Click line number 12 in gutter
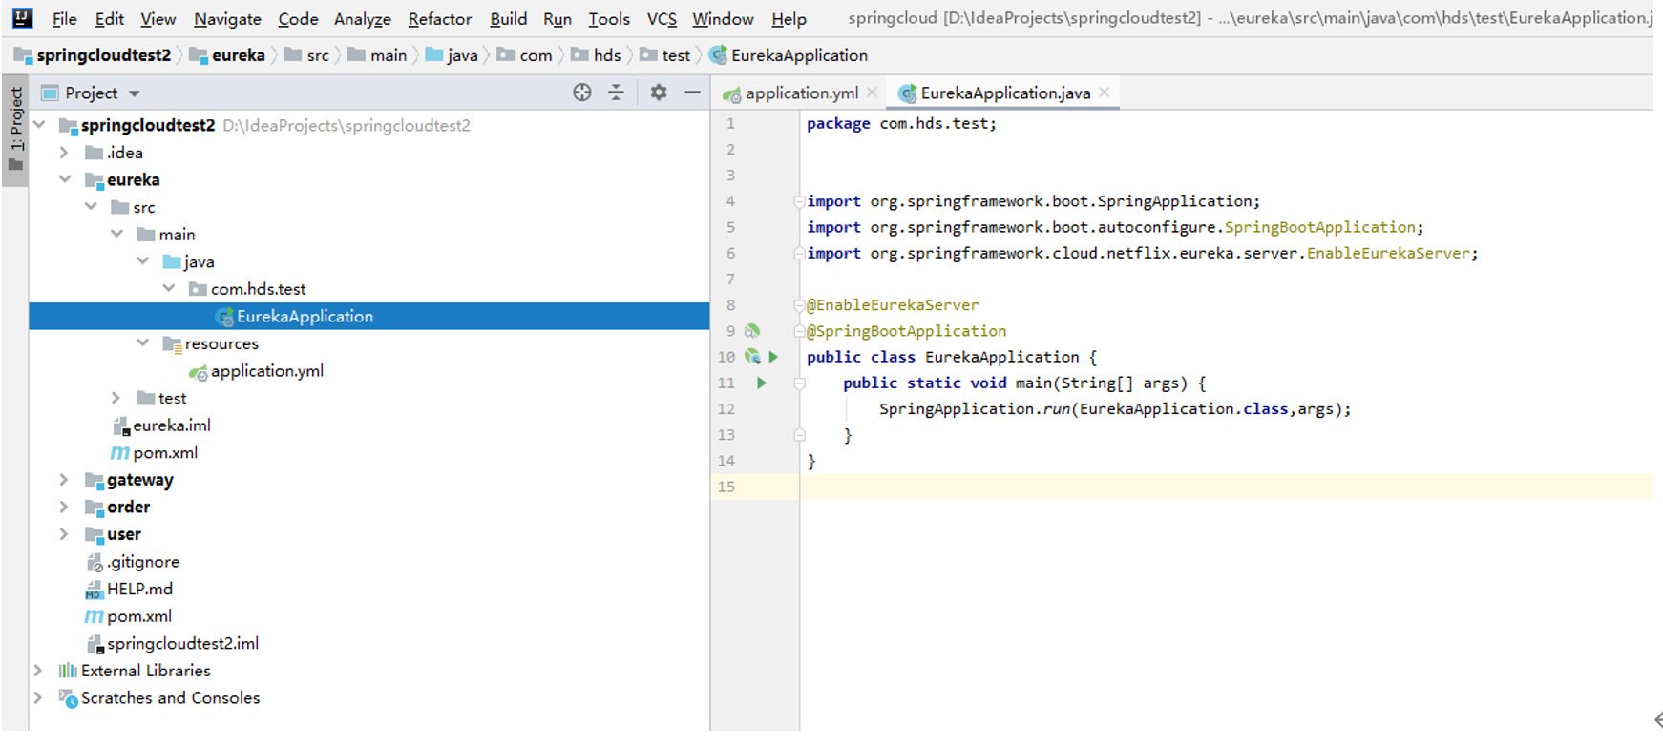 point(726,409)
